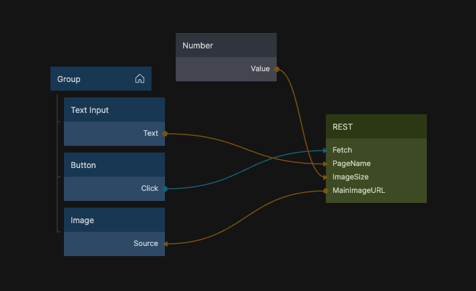Click the Source port label on Image
This screenshot has height=291, width=476.
coord(145,244)
